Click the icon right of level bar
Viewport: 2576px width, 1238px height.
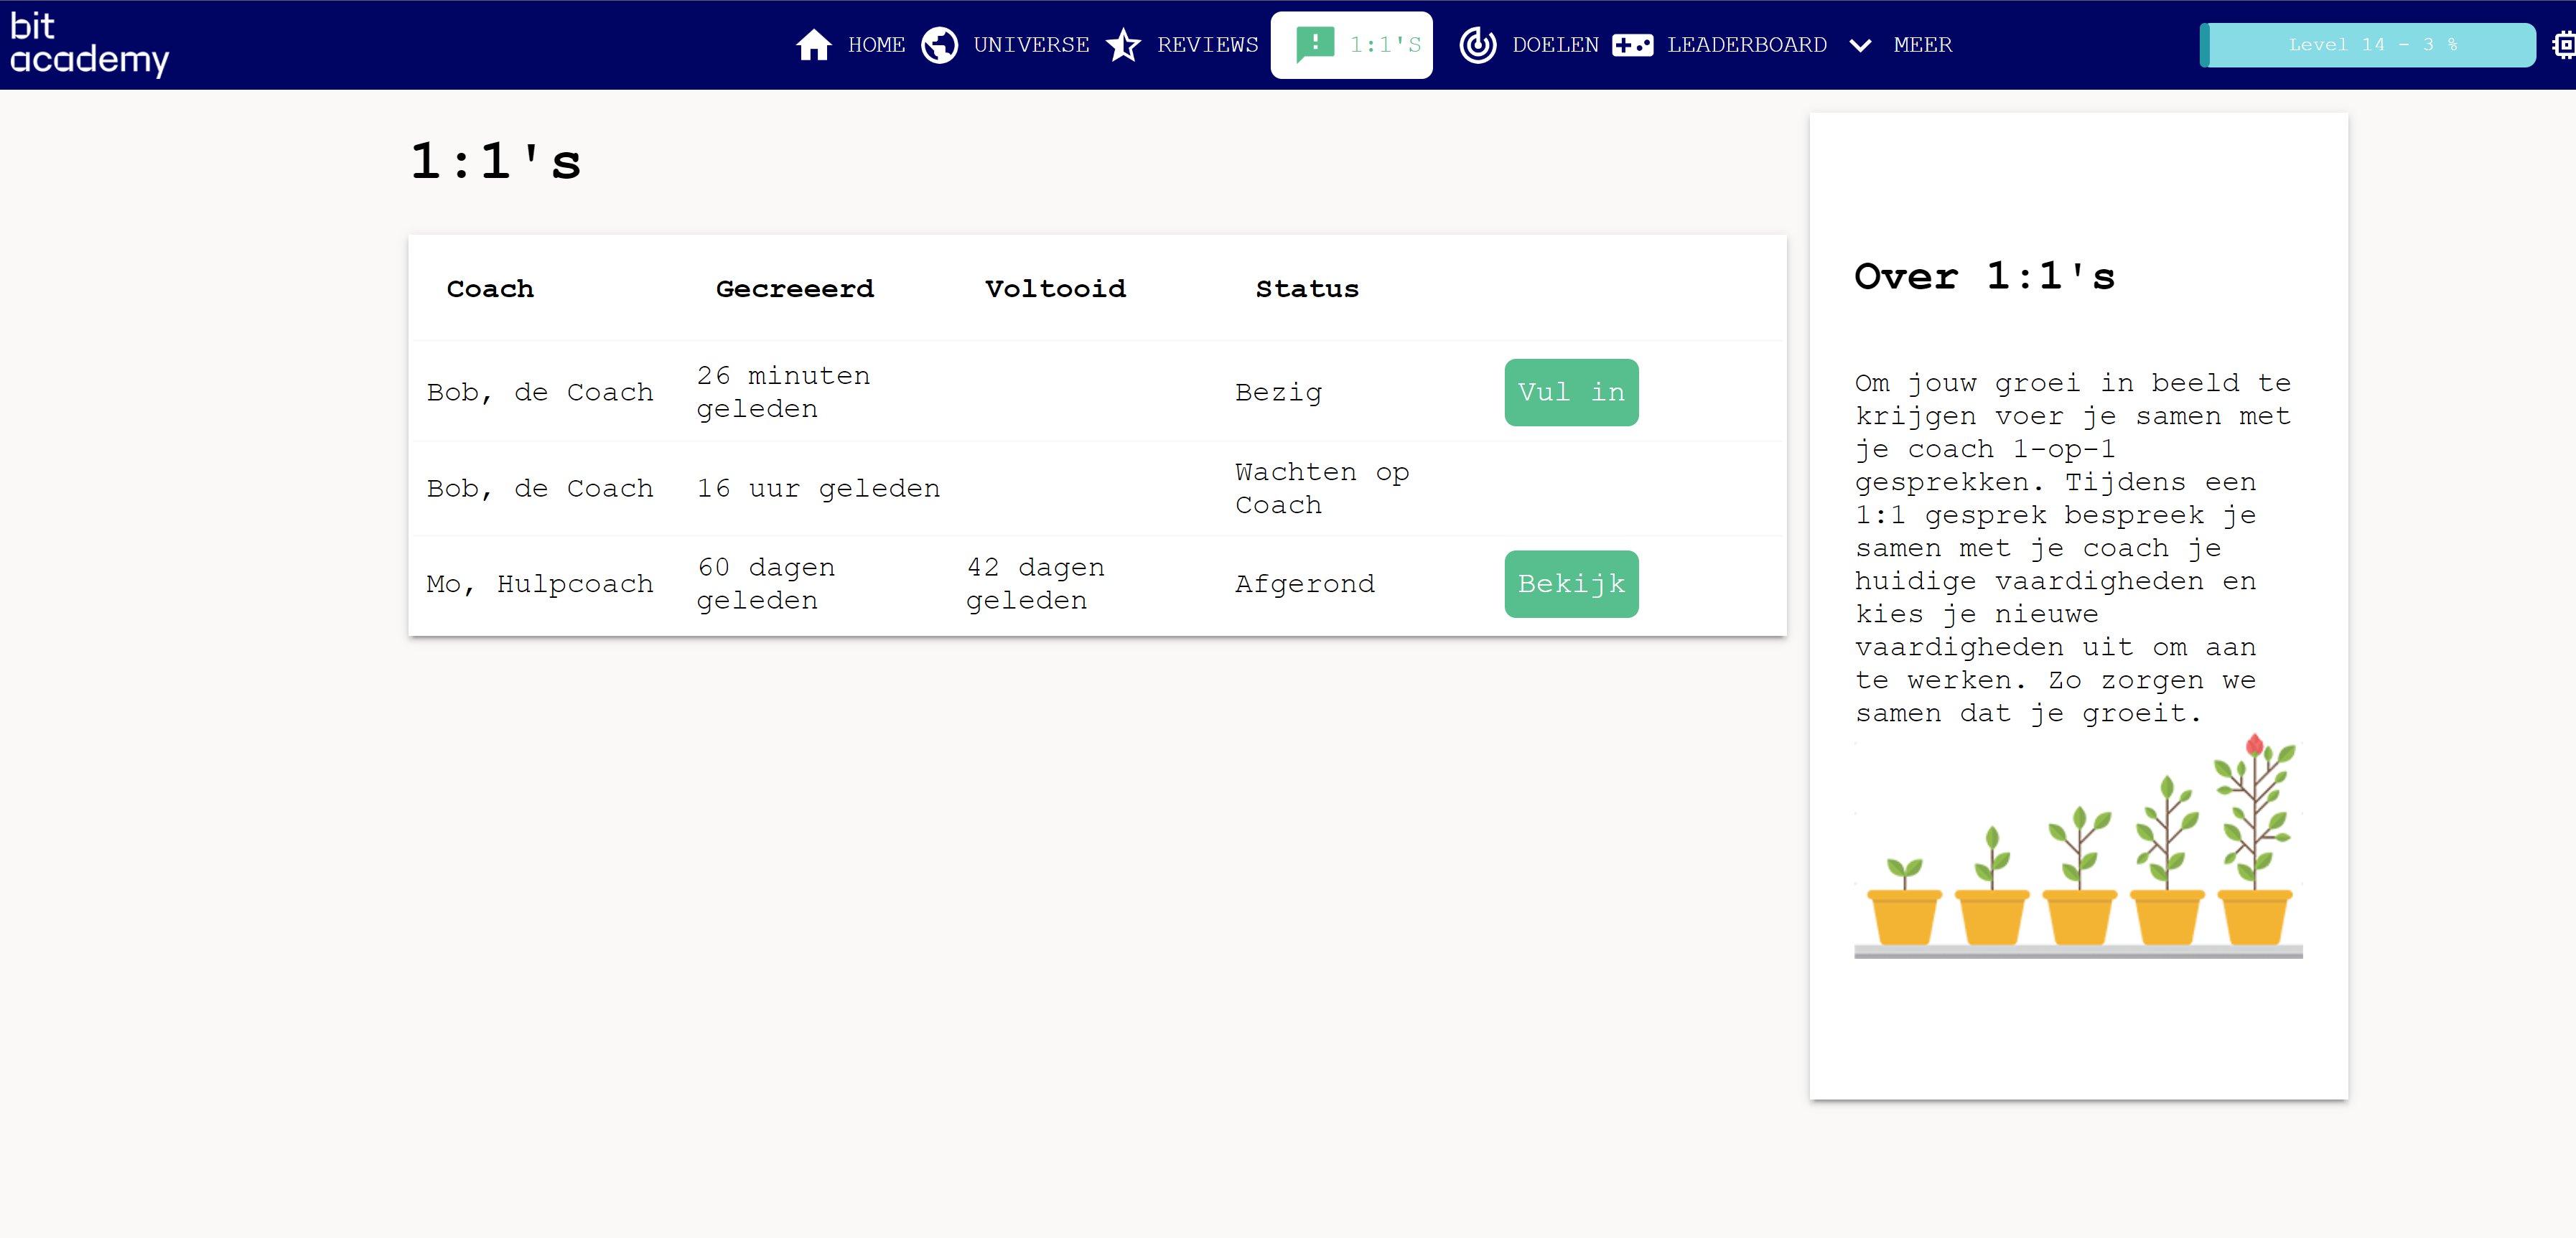click(x=2564, y=45)
